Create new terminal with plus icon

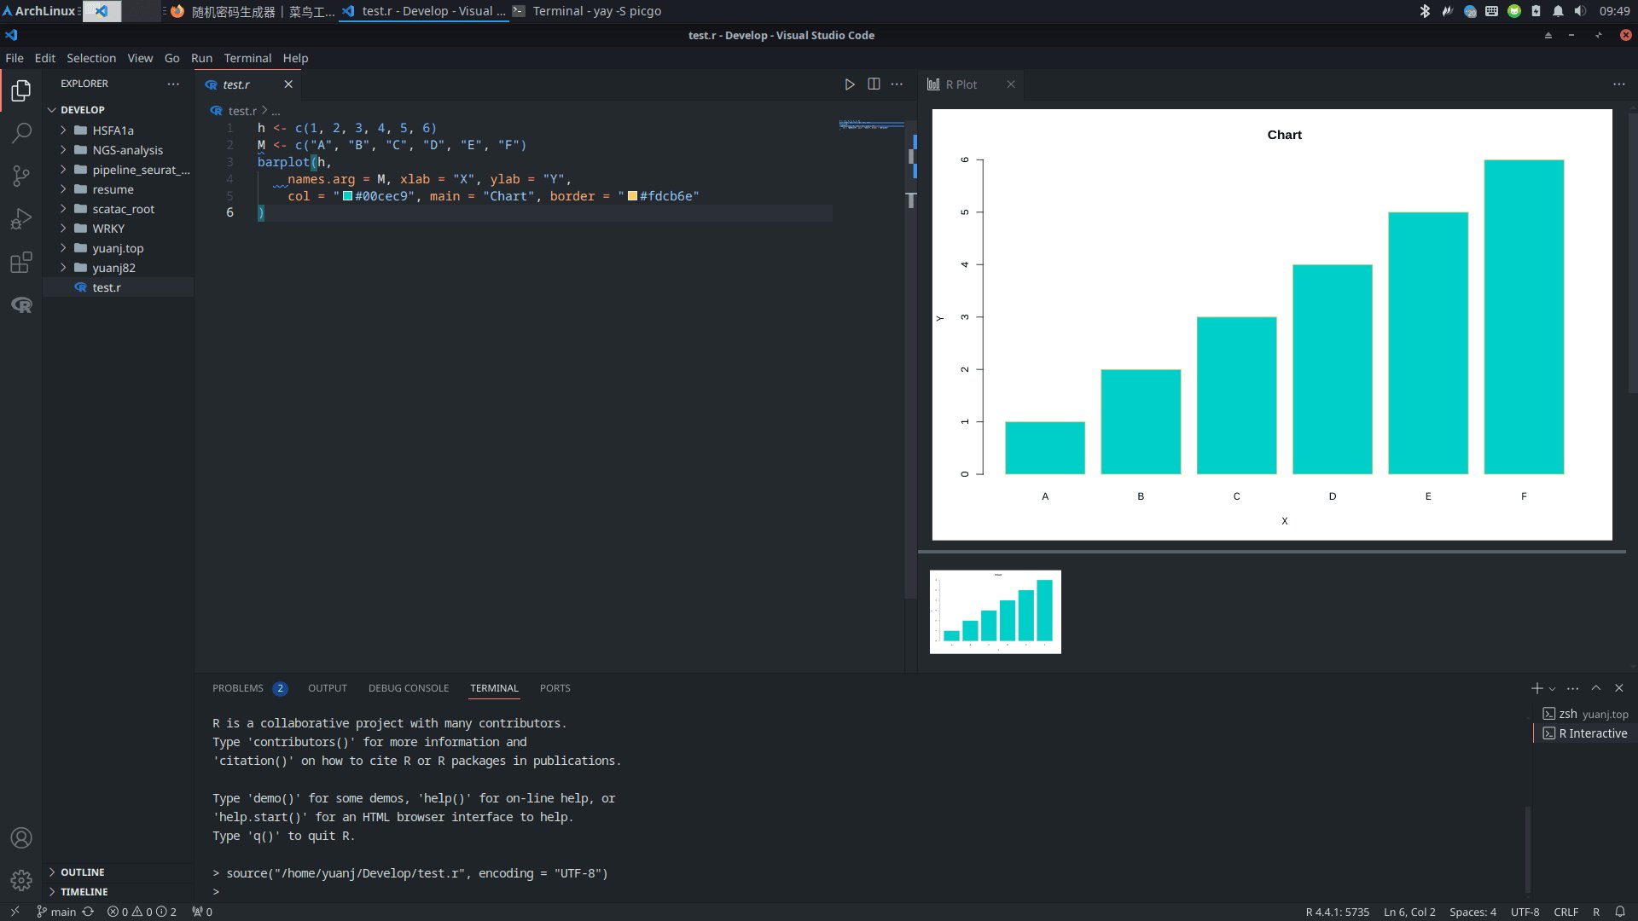pyautogui.click(x=1536, y=688)
